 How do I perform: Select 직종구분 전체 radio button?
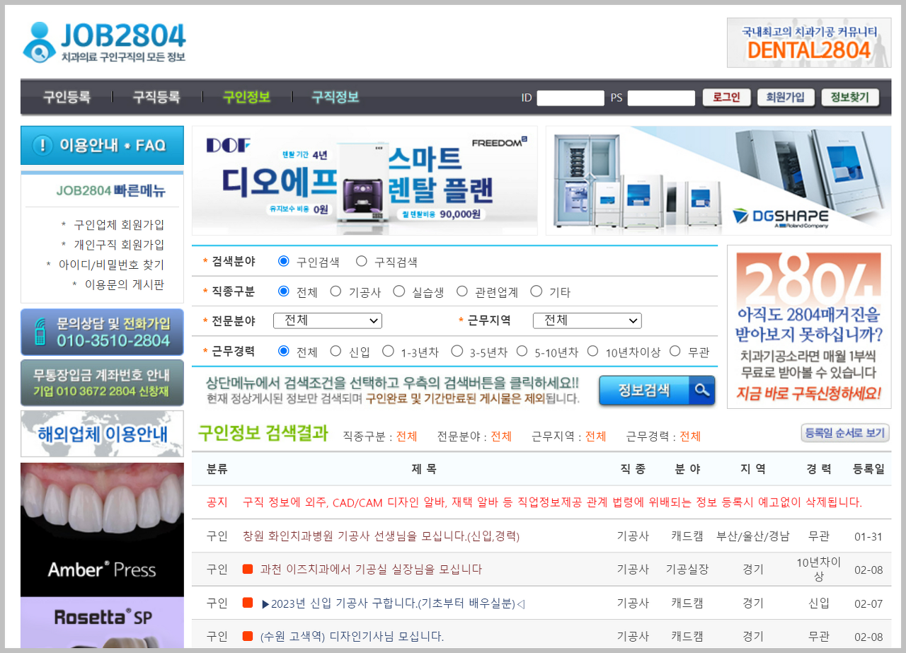284,291
